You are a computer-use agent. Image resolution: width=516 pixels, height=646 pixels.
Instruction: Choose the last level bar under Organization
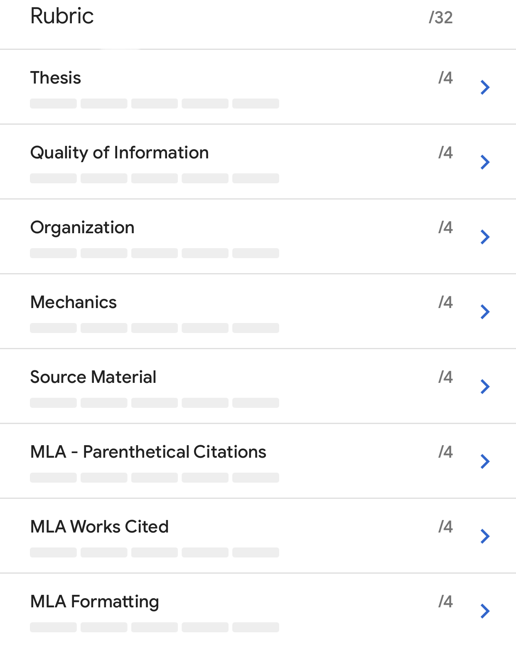[x=256, y=253]
